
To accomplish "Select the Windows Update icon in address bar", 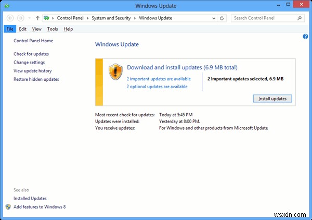I will click(x=46, y=18).
